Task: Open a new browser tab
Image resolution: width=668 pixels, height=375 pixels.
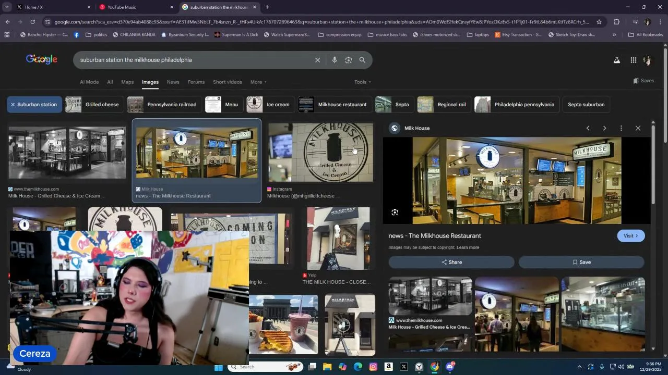Action: click(267, 7)
